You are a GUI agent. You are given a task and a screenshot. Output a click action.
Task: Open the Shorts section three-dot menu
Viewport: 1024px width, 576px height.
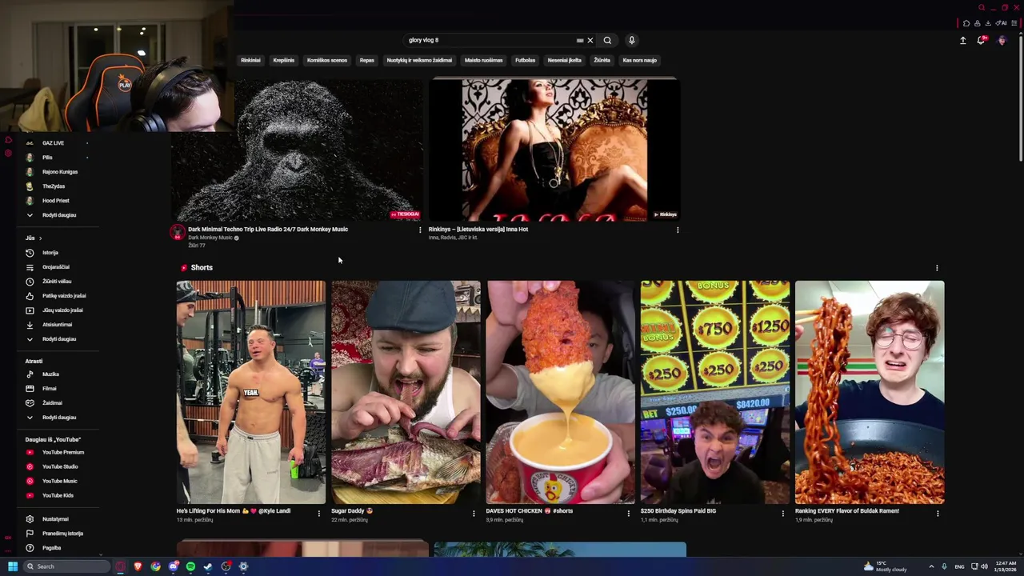click(x=937, y=268)
